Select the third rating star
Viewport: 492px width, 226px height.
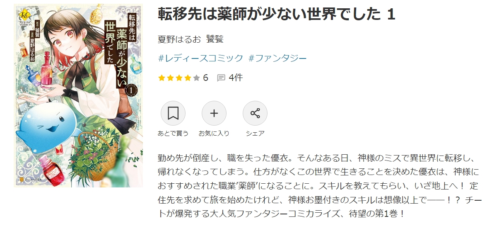179,78
